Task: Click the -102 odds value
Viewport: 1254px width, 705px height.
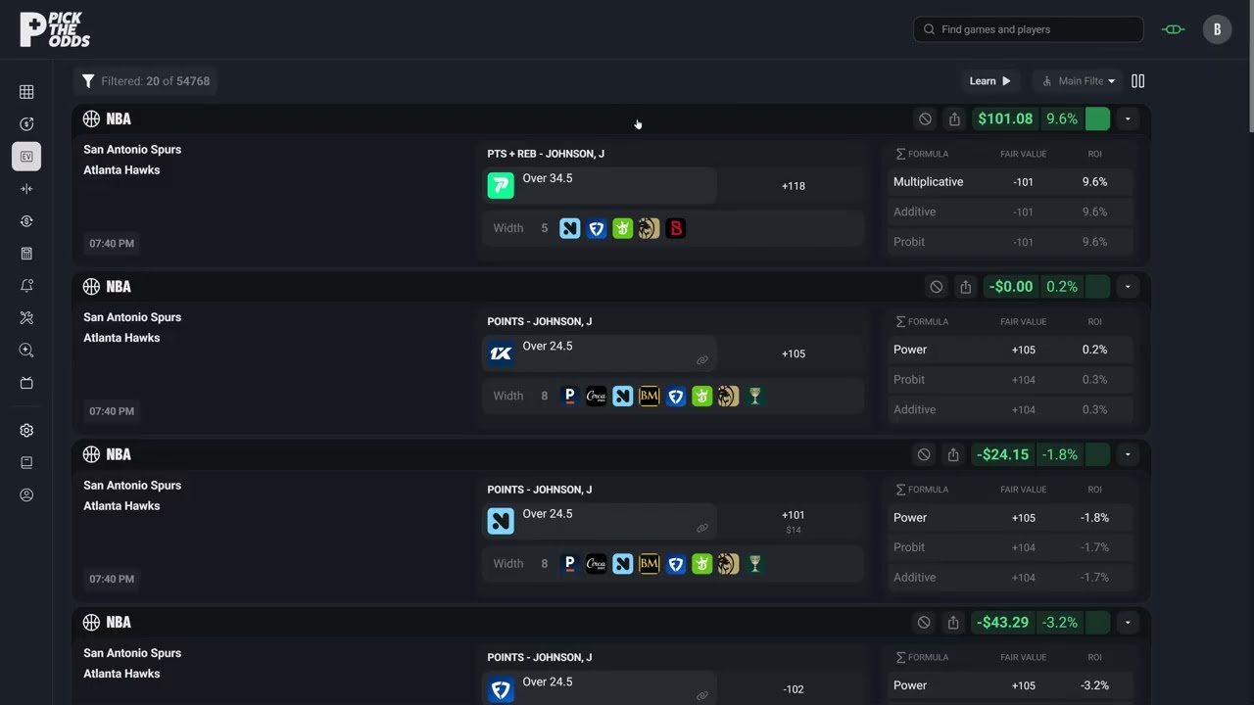Action: (x=794, y=689)
